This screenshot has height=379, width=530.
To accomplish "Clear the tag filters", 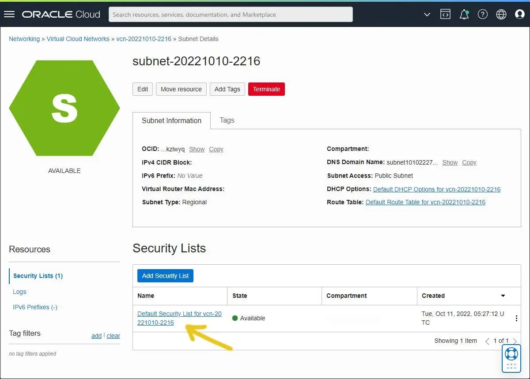I will click(114, 336).
